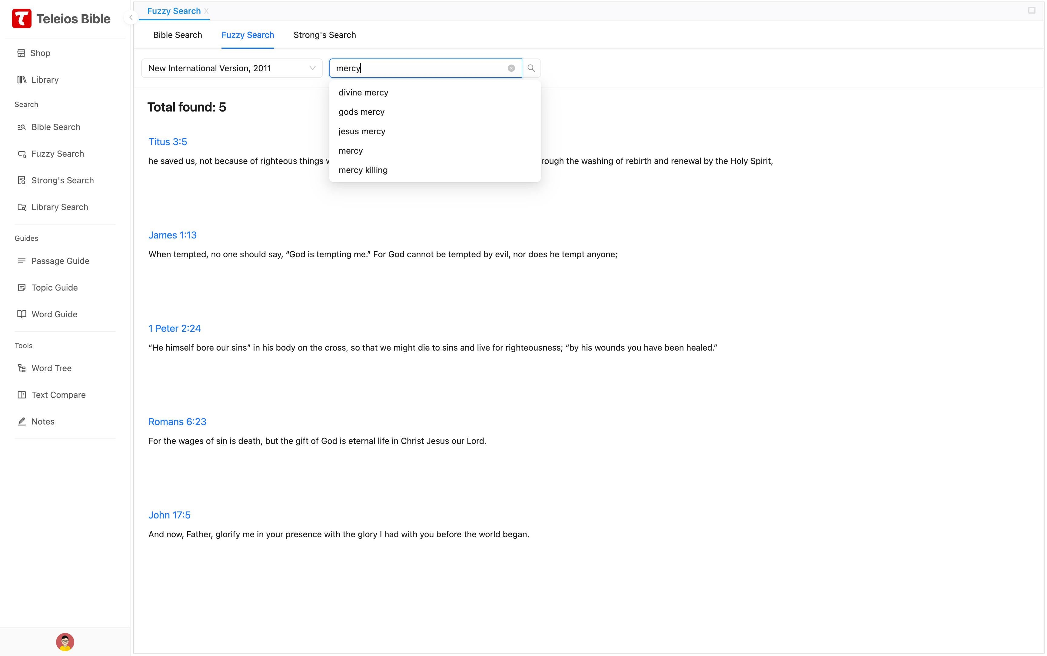This screenshot has height=656, width=1047.
Task: Click the magnifier search button
Action: (x=531, y=68)
